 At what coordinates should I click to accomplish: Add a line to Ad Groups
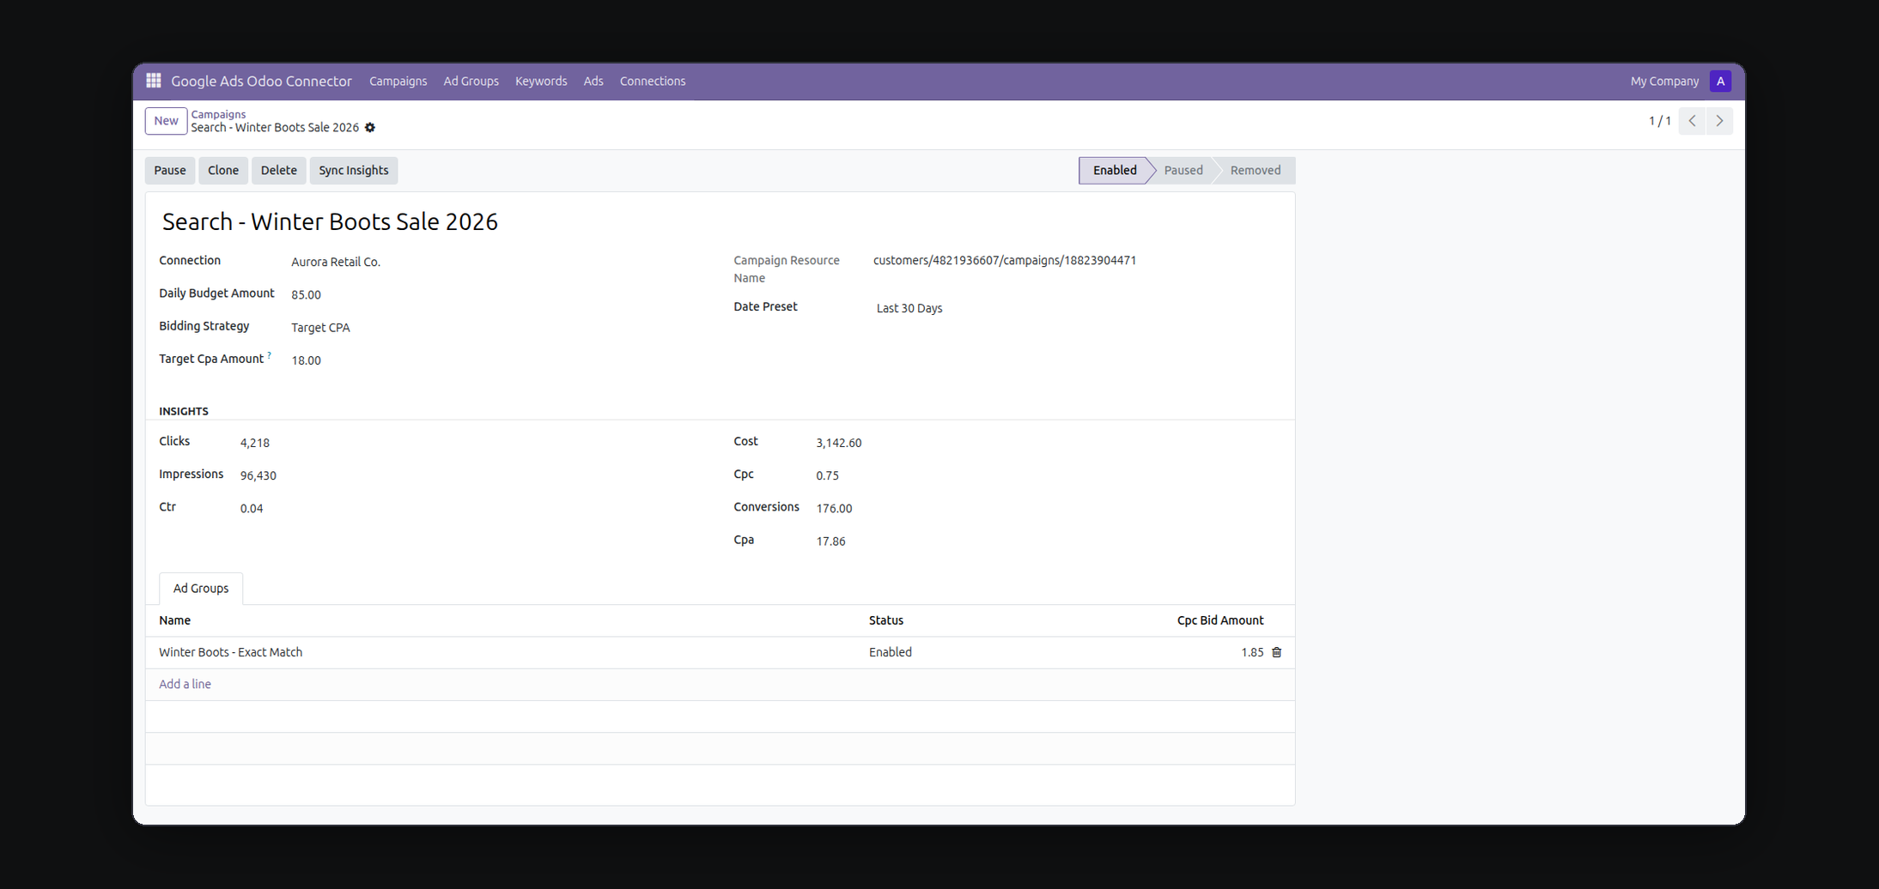point(185,684)
